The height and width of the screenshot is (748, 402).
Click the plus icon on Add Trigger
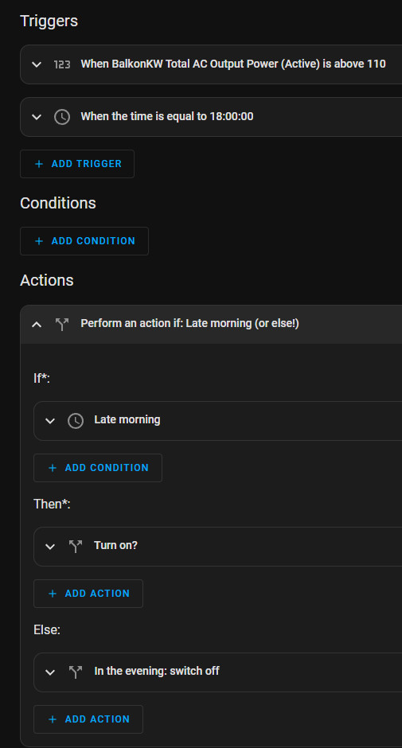(39, 164)
